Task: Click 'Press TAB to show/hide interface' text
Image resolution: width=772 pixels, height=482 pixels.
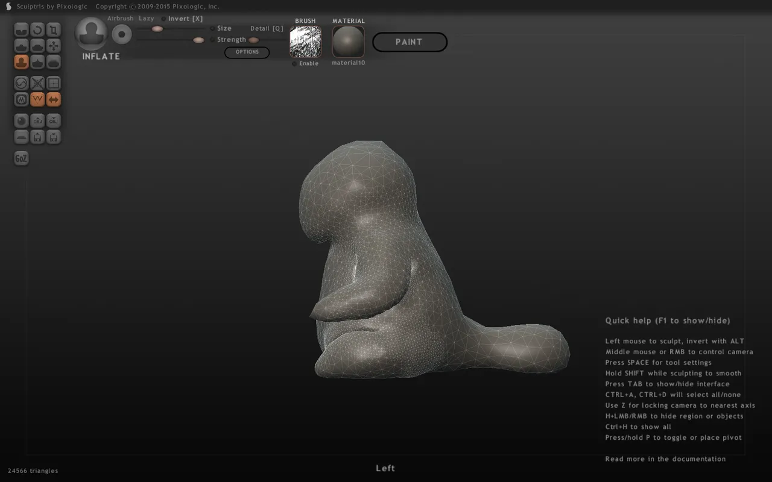Action: point(667,384)
